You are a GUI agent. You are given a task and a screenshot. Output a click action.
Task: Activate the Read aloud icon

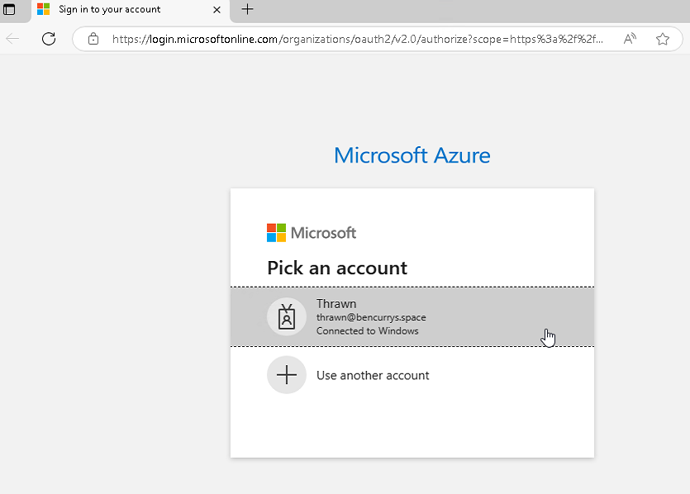tap(630, 39)
